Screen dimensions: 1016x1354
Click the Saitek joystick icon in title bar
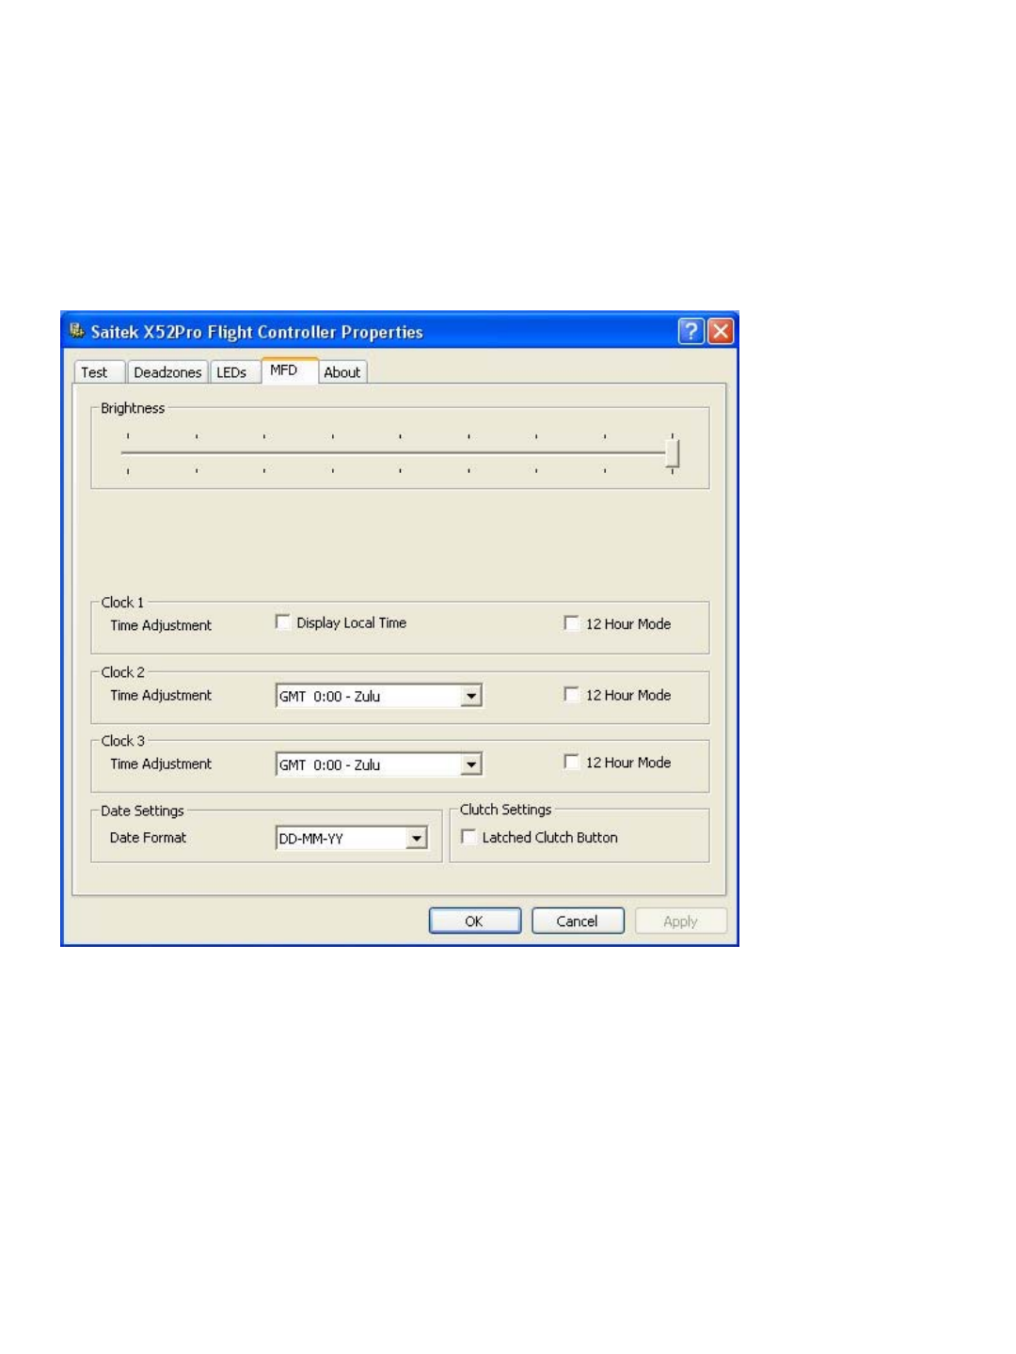(77, 331)
